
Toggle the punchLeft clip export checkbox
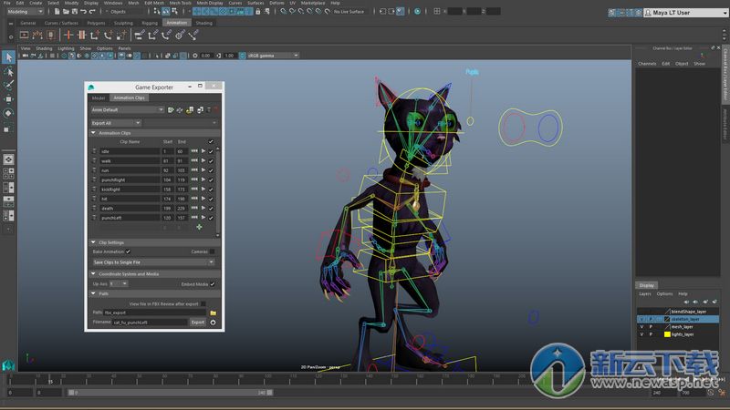tap(211, 218)
